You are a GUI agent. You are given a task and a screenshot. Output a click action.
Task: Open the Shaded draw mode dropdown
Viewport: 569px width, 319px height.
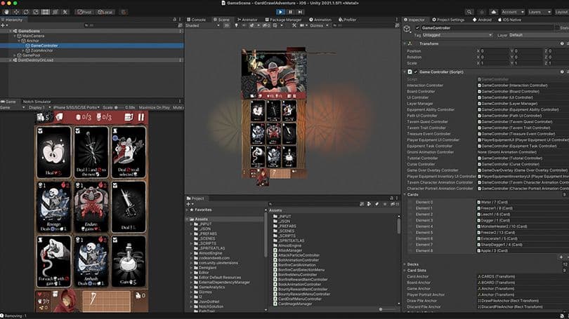click(x=202, y=26)
